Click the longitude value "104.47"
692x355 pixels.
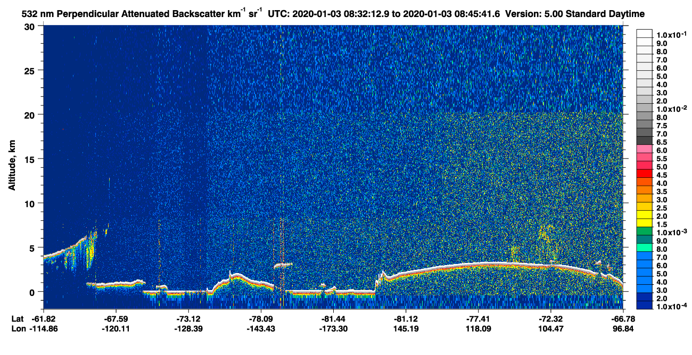tap(550, 328)
